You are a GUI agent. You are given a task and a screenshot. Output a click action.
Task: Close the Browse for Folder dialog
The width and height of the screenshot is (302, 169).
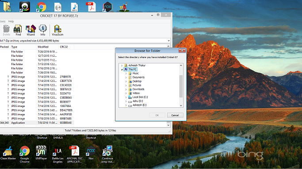click(182, 51)
